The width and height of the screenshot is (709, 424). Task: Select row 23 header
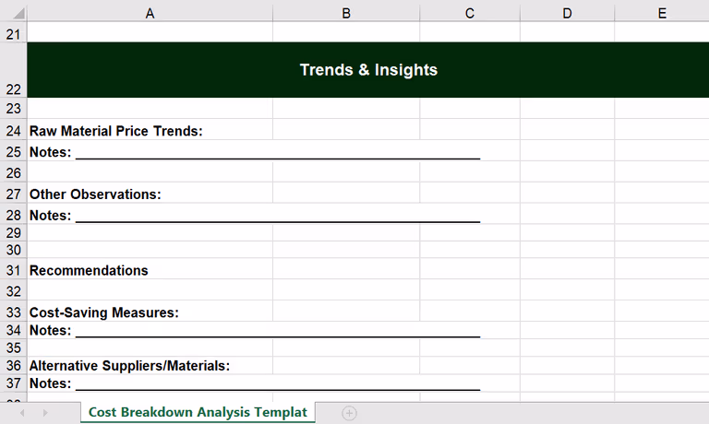[14, 109]
